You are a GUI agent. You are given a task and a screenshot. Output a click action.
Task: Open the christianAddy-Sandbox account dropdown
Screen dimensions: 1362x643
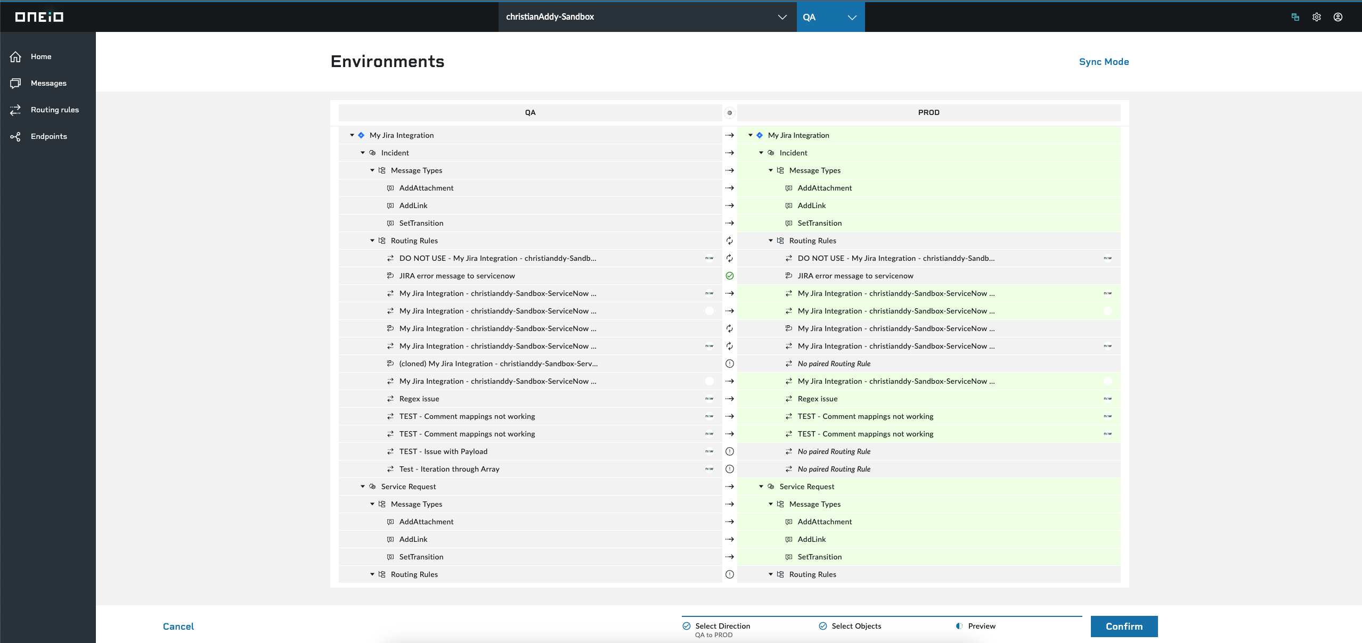pyautogui.click(x=647, y=17)
